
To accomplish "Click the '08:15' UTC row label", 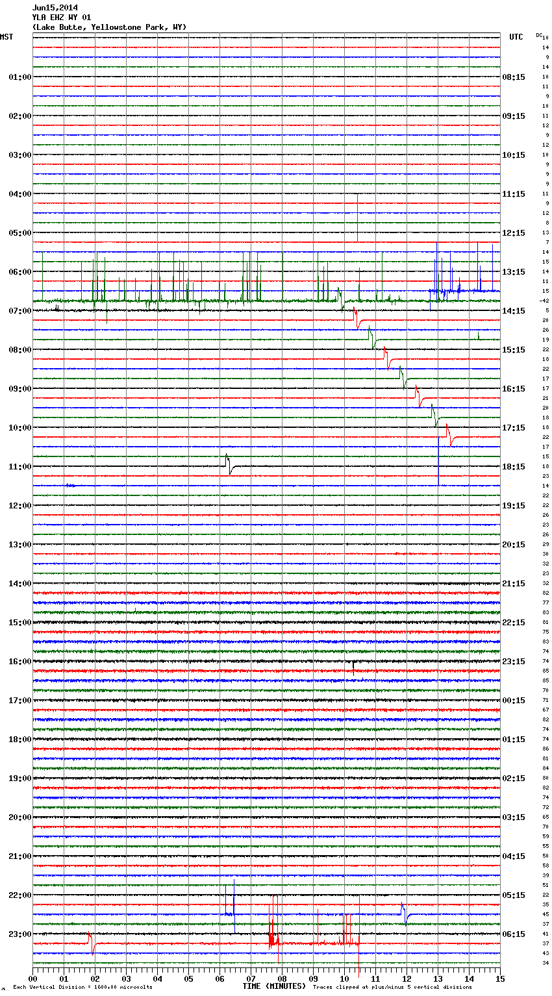I will point(514,77).
